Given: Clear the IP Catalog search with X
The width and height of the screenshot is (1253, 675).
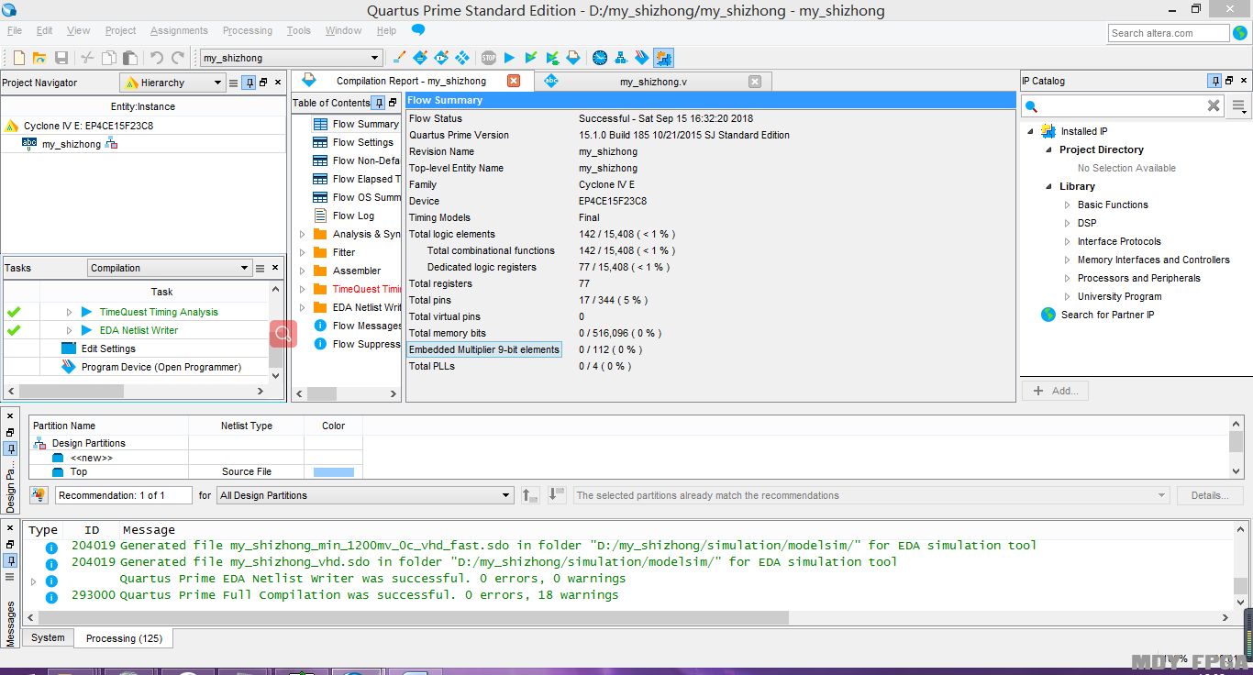Looking at the screenshot, I should pos(1214,106).
